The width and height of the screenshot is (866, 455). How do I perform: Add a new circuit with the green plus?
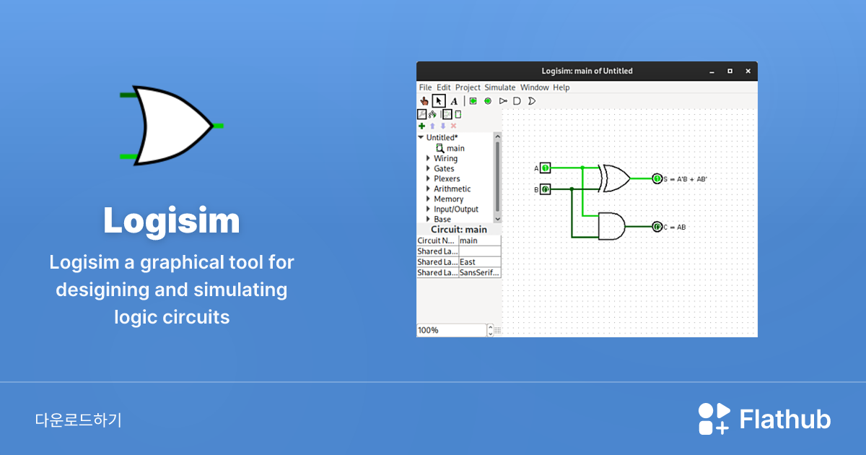coord(421,126)
